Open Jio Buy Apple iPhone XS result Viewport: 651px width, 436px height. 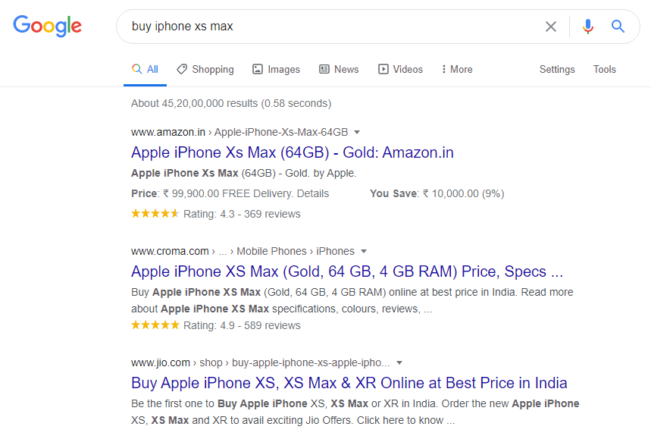[x=349, y=383]
